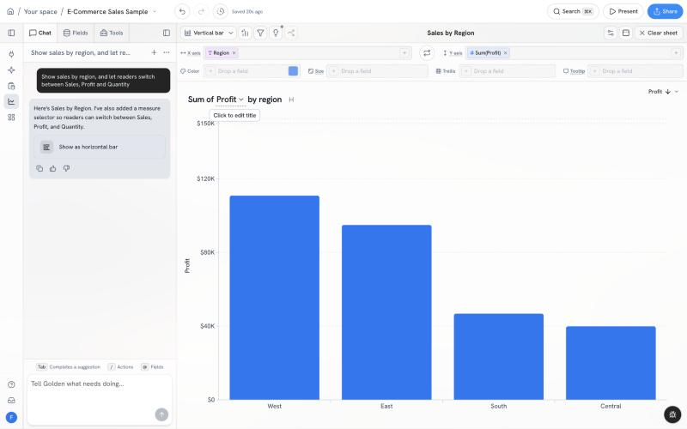Start a new chat with plus icon
687x429 pixels.
(154, 52)
